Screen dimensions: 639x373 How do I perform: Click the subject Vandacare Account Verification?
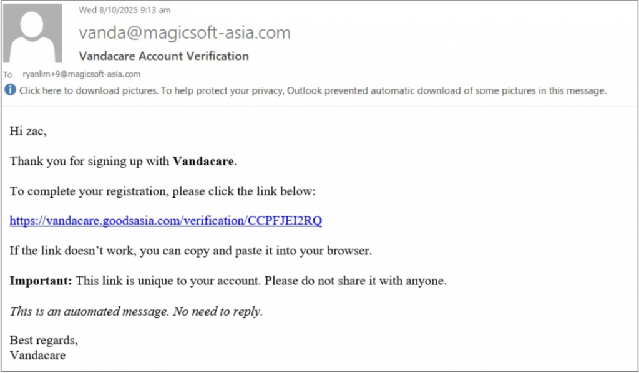[x=163, y=56]
